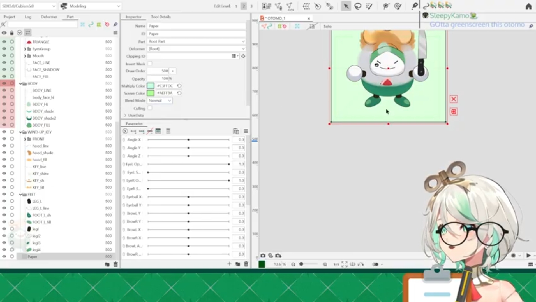The width and height of the screenshot is (536, 302).
Task: Hide the hood_shade layer
Action: click(x=4, y=153)
